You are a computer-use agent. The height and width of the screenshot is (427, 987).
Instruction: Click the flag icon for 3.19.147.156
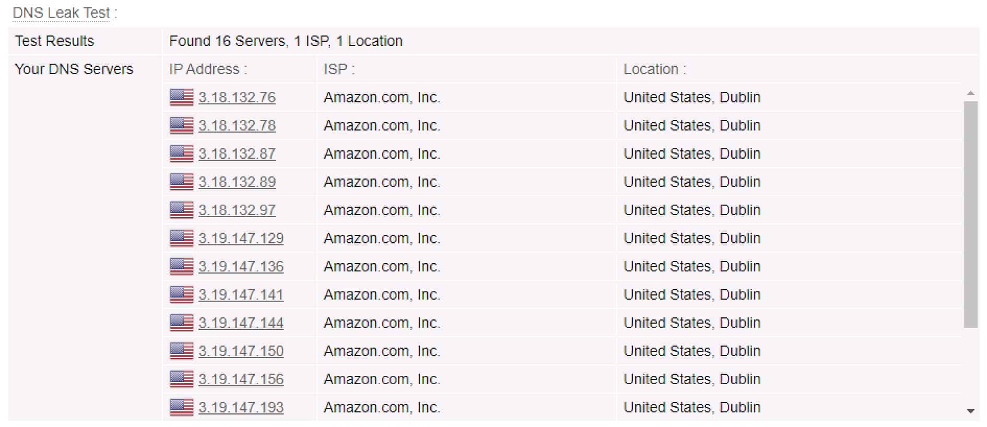[x=182, y=379]
